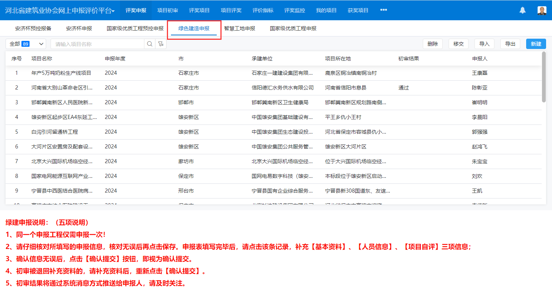Go to 评奖监控 menu item
Screen dimensions: 552x302
[295, 10]
